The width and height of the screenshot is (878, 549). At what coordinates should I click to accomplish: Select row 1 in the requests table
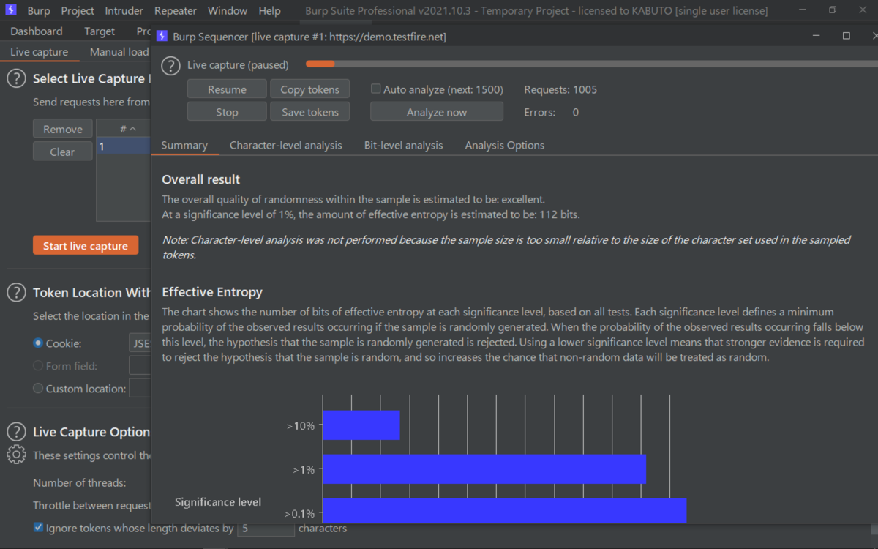(x=124, y=146)
